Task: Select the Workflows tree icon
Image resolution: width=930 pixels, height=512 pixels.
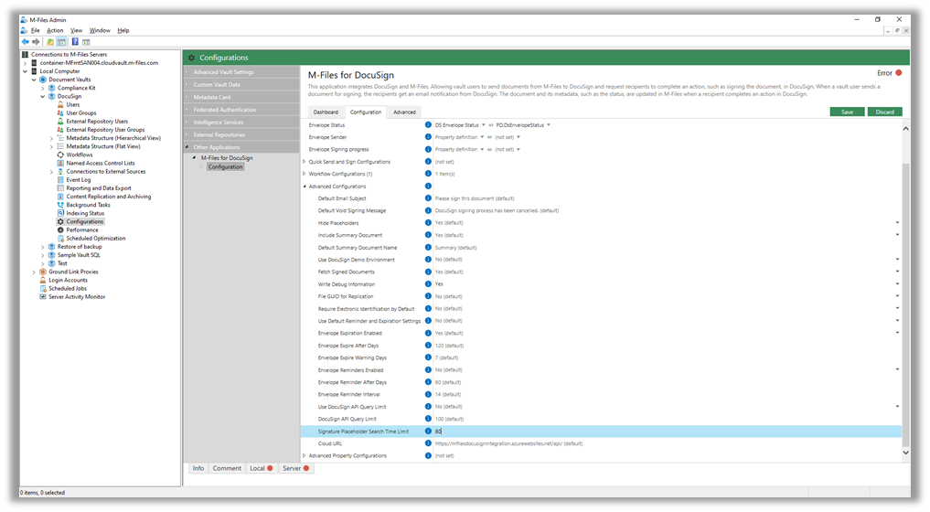Action: [x=60, y=155]
